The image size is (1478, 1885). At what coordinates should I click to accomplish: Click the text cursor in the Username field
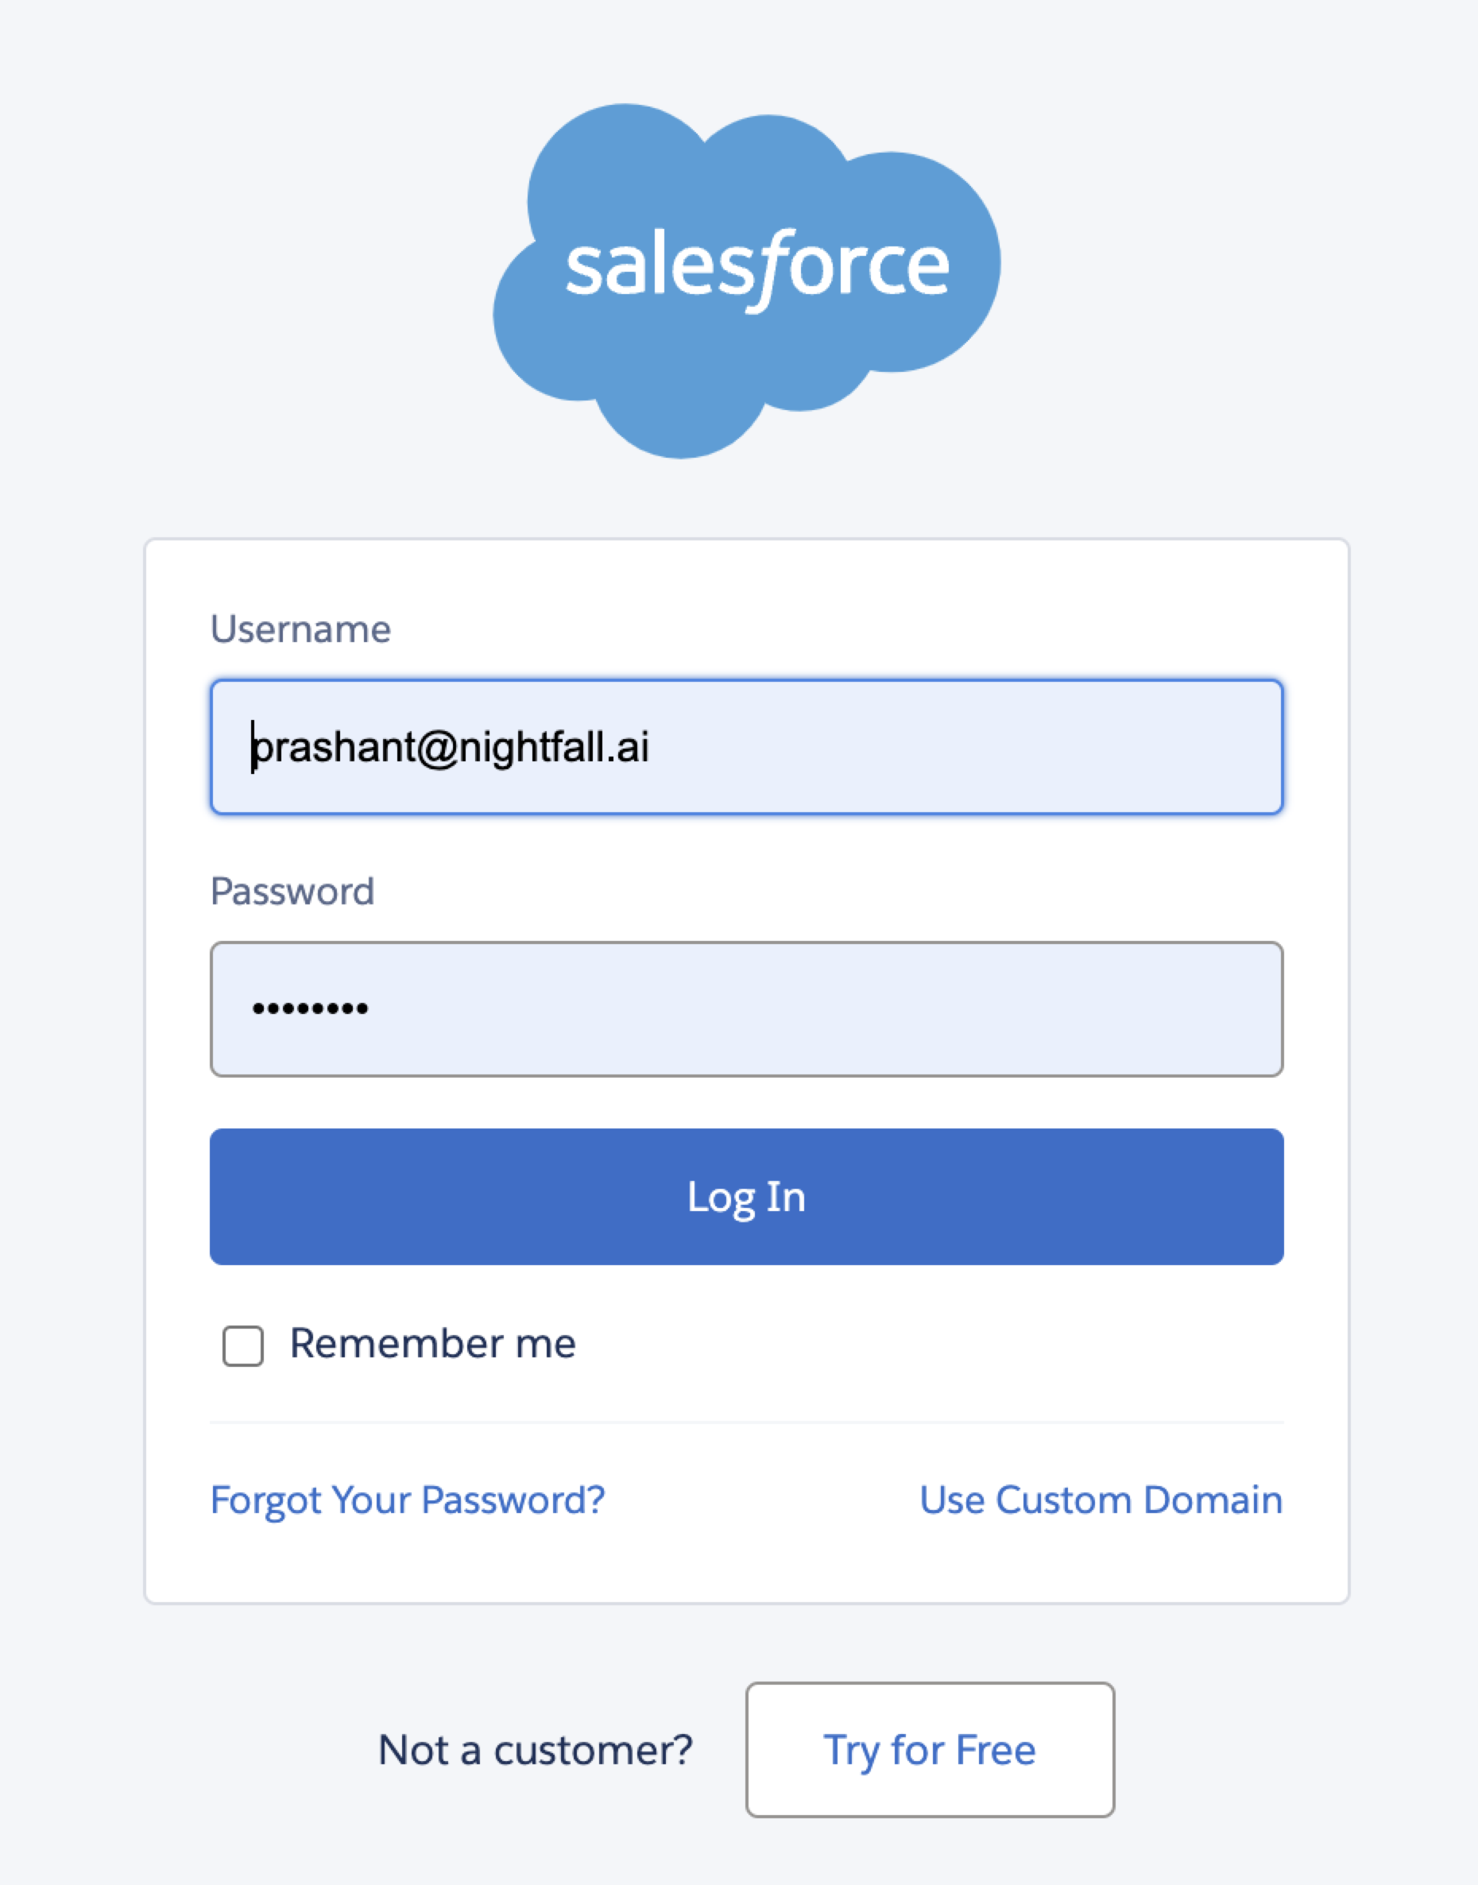point(253,747)
